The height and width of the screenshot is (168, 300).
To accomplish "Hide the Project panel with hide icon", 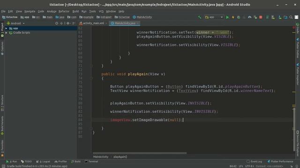I will click(x=74, y=23).
